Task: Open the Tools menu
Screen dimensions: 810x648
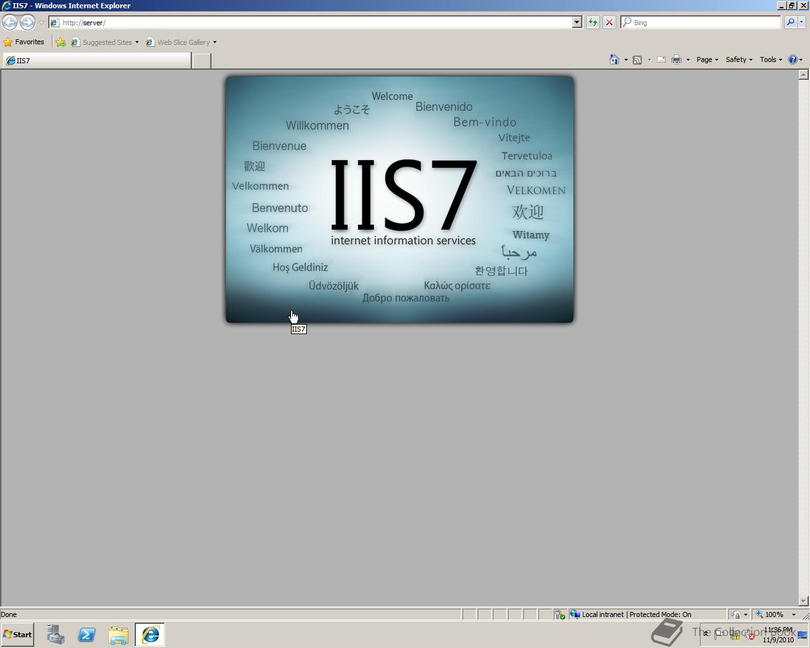Action: [x=771, y=59]
